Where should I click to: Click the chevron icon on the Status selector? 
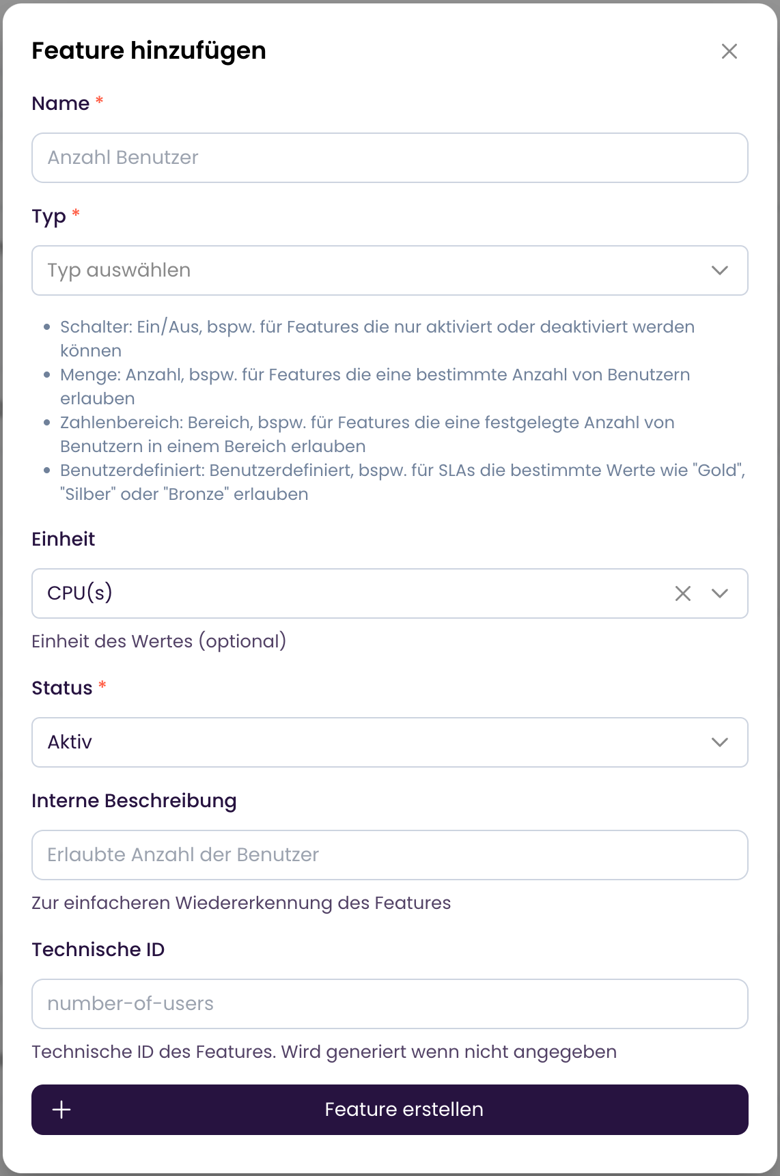click(719, 742)
